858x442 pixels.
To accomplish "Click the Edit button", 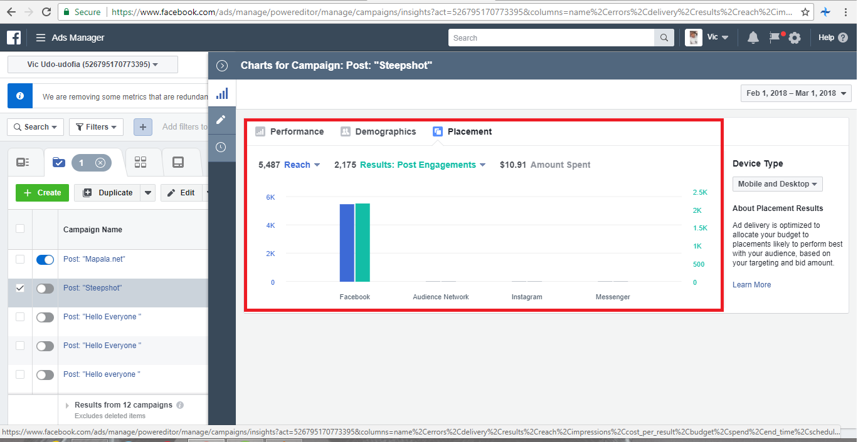I will click(181, 193).
